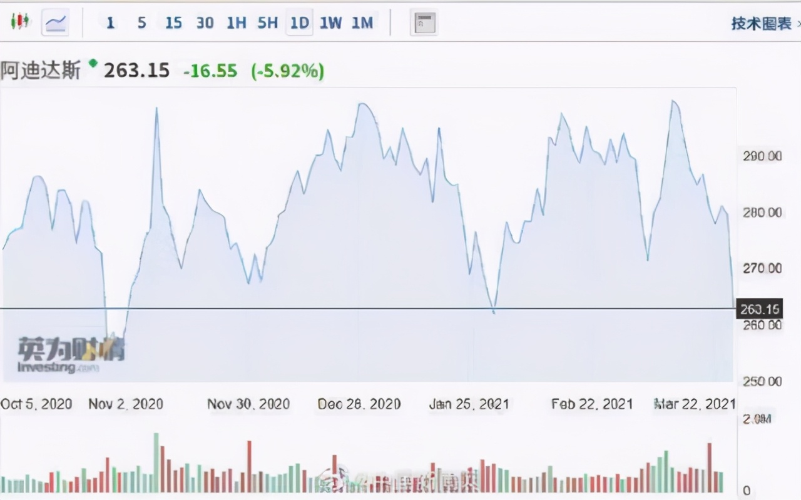The width and height of the screenshot is (801, 500).
Task: Select the 30 minute interval
Action: (205, 23)
